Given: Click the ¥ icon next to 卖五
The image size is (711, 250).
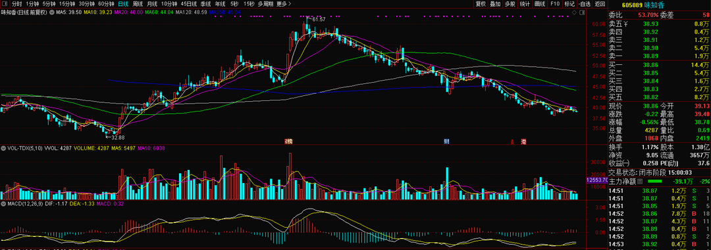Looking at the screenshot, I should (x=626, y=24).
